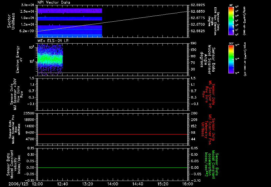271x187 pixels.
Task: Click the 1.2e+01 sector tick label
Action: point(27,25)
